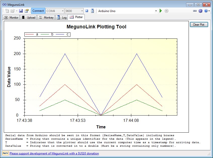Open the Arduino Uno board dropdown

click(x=156, y=11)
